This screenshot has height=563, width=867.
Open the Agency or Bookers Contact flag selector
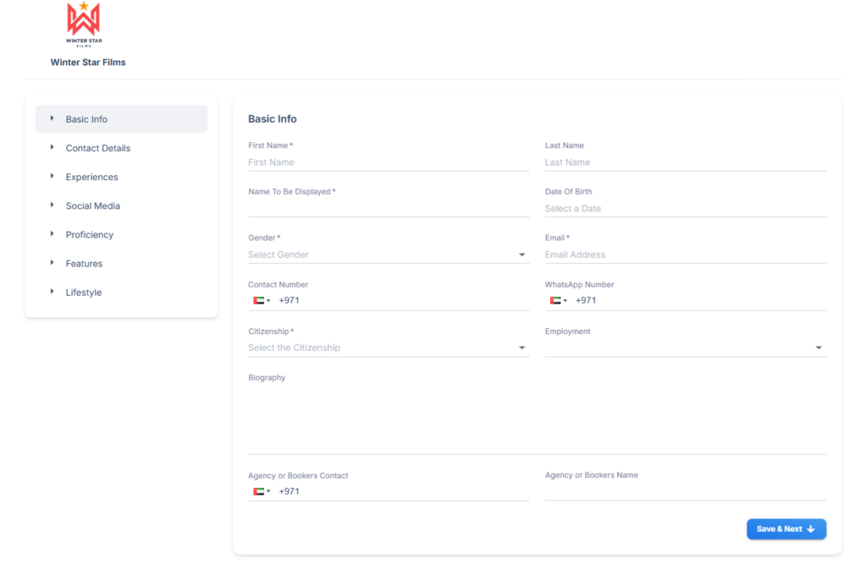click(261, 492)
